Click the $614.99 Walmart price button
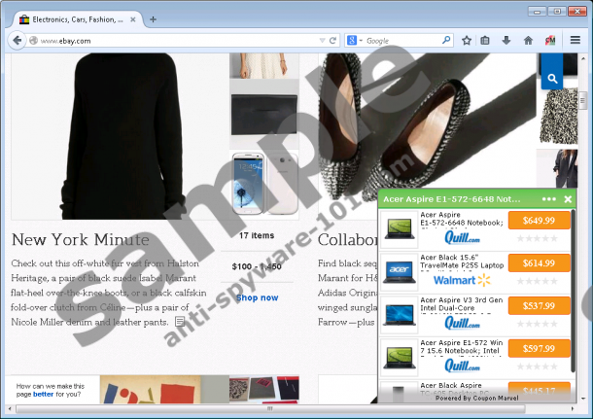Viewport: 593px width, 419px height. tap(539, 263)
